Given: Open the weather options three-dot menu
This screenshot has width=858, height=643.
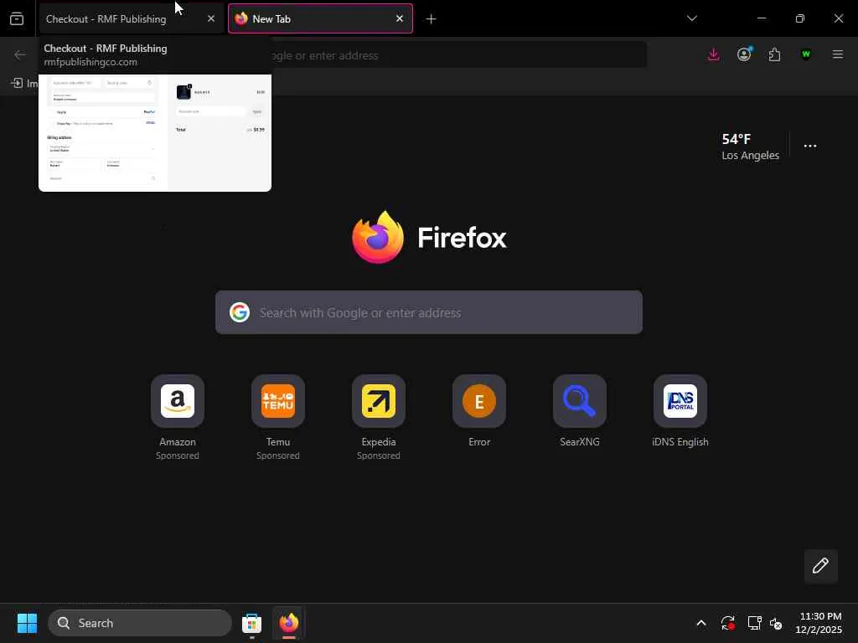Looking at the screenshot, I should 810,146.
